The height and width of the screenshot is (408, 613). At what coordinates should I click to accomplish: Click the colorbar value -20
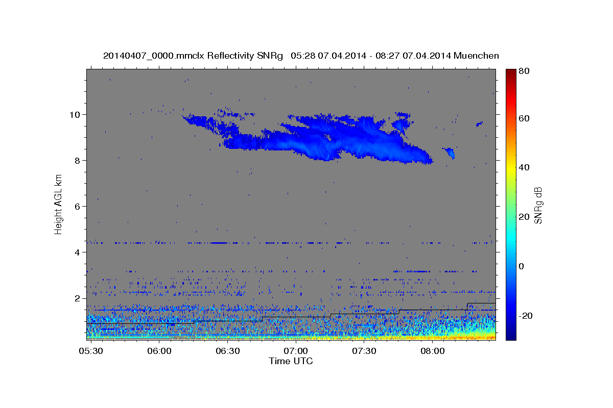[x=526, y=316]
